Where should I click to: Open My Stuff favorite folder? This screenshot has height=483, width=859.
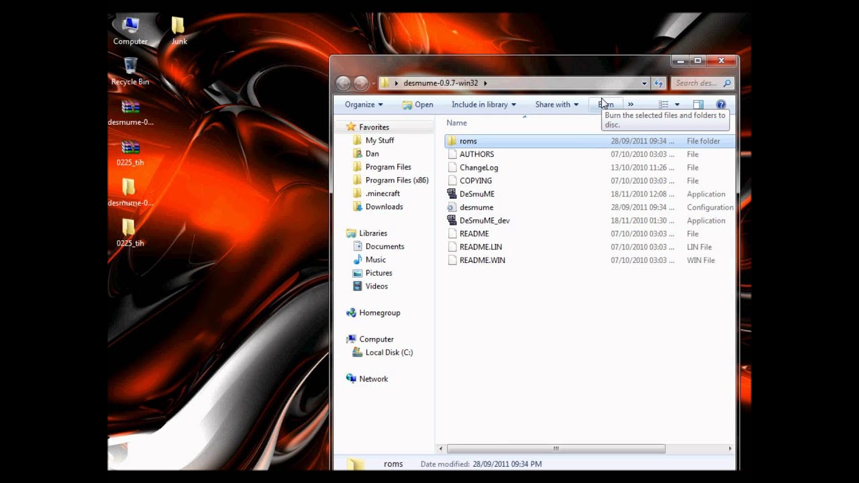pos(380,140)
